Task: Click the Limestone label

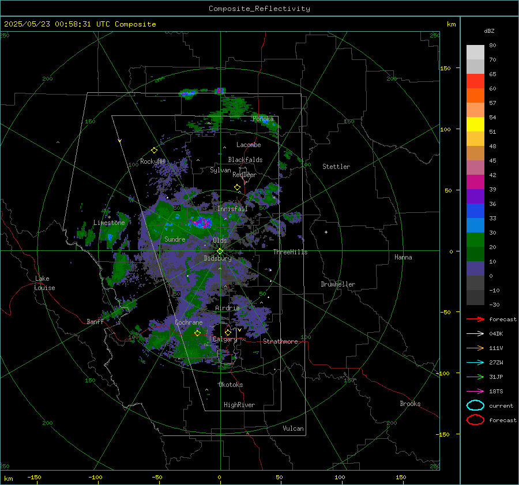Action: [x=109, y=223]
